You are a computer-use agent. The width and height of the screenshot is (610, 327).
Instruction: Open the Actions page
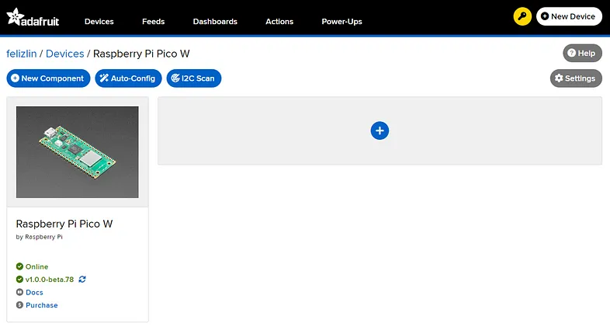click(279, 22)
